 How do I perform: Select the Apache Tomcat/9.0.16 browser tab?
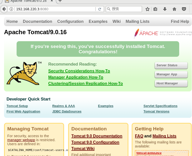[x=28, y=1]
